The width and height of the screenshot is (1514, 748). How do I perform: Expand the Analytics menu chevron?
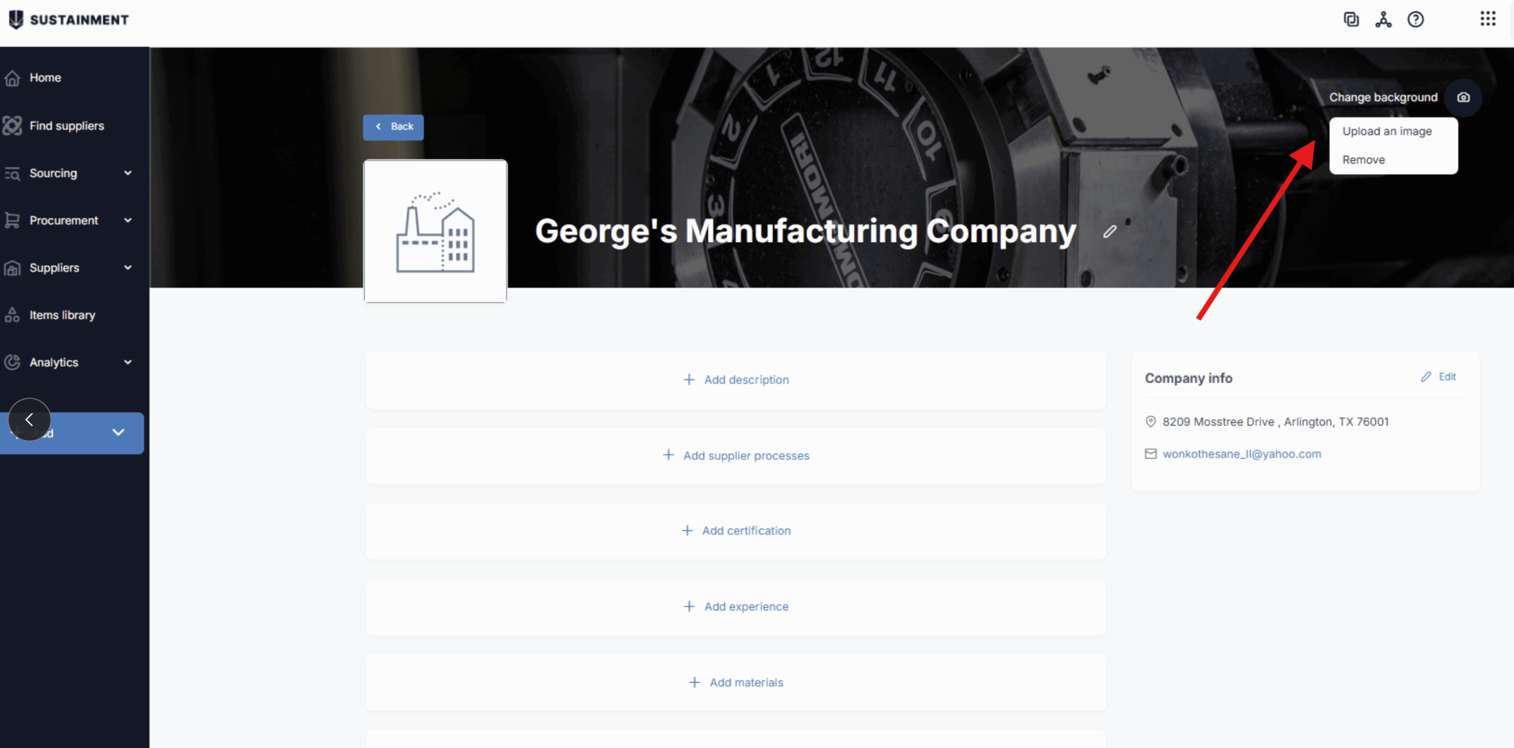(128, 362)
